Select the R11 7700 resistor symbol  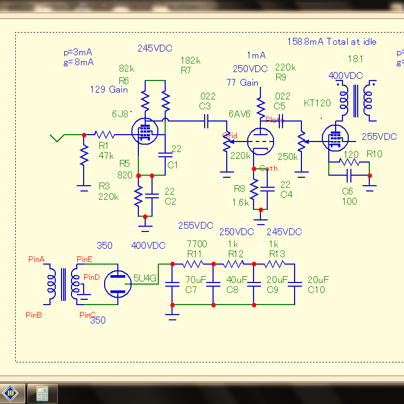point(193,264)
